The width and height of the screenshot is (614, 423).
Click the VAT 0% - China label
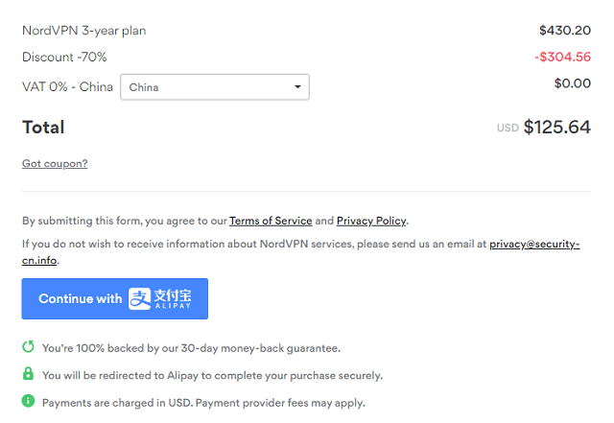coord(67,87)
